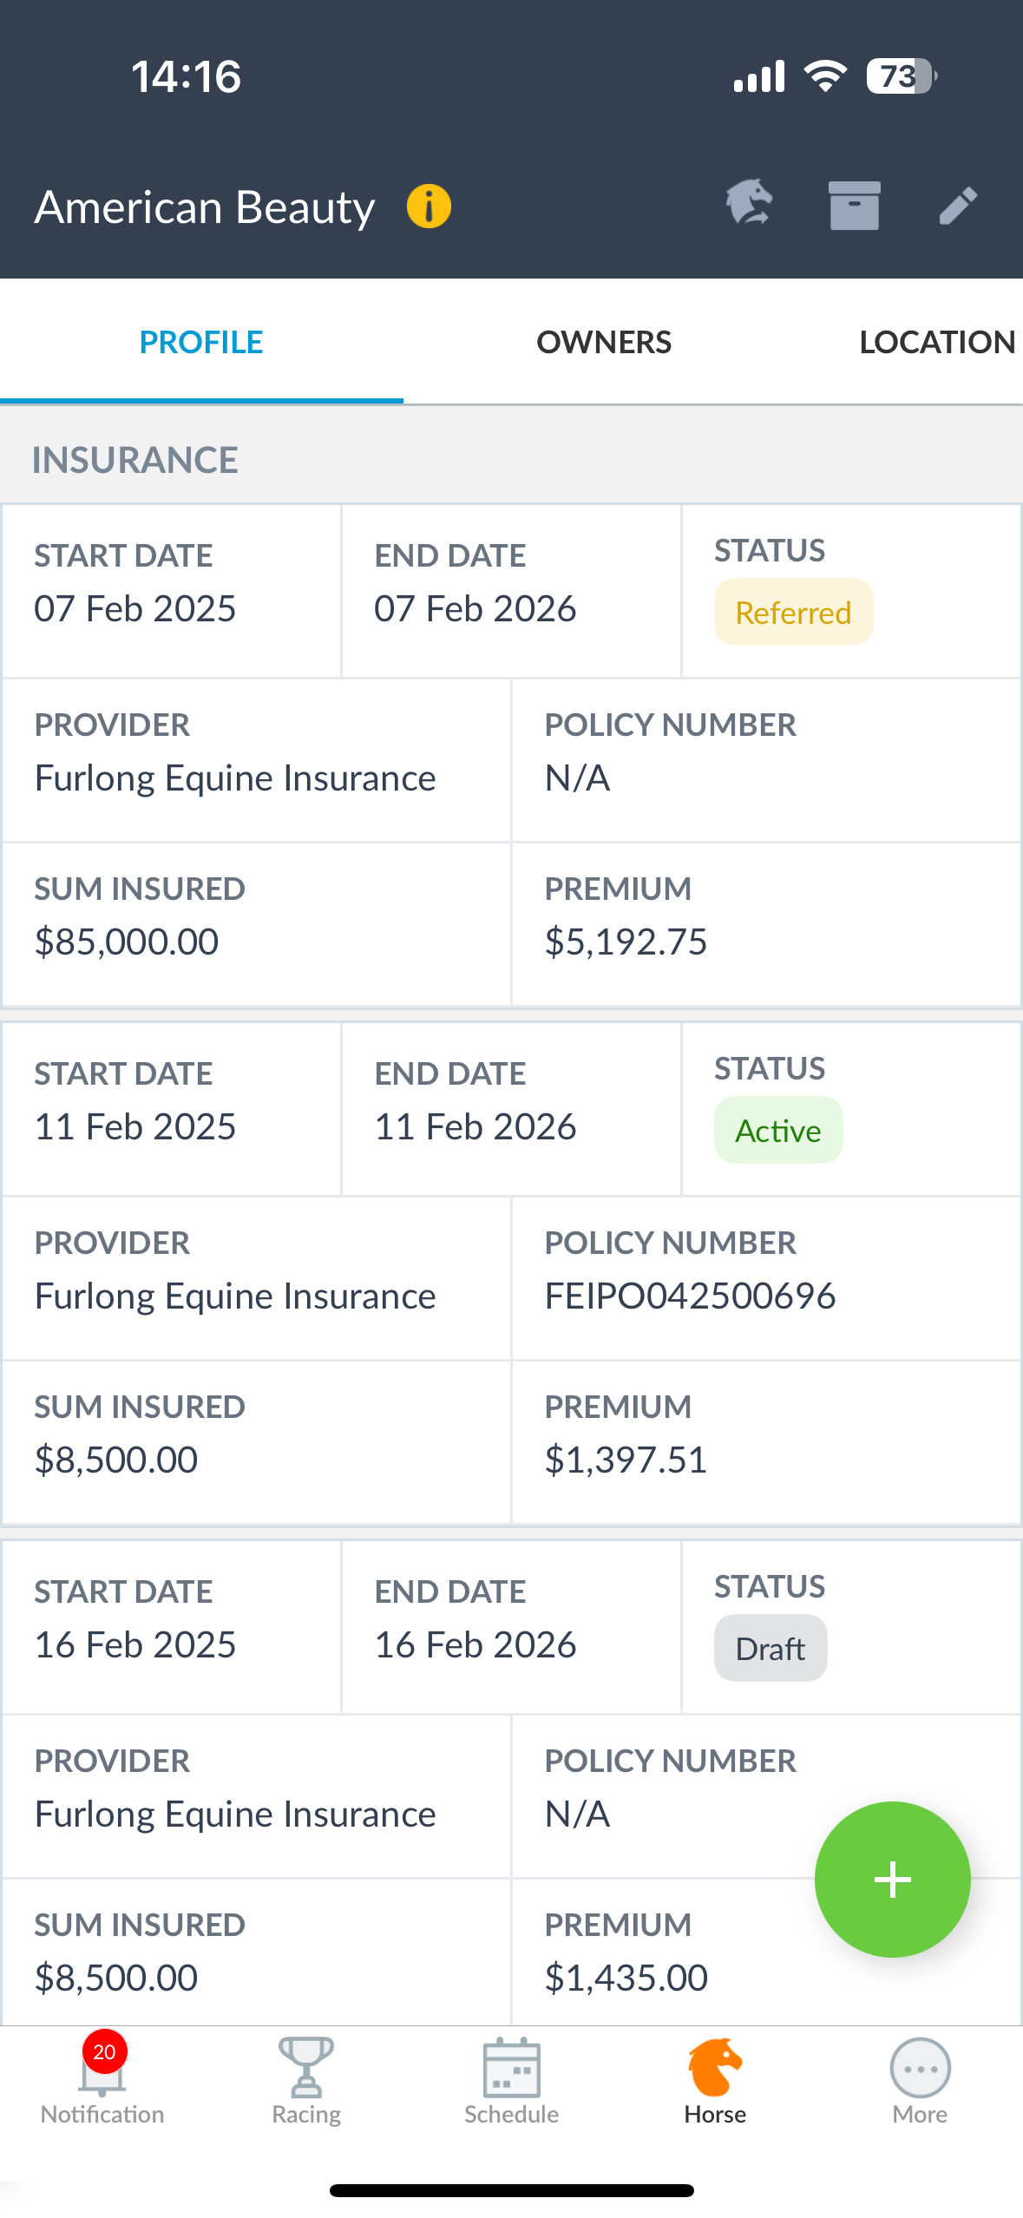
Task: Select policy number FEIPO042500696
Action: pyautogui.click(x=690, y=1296)
